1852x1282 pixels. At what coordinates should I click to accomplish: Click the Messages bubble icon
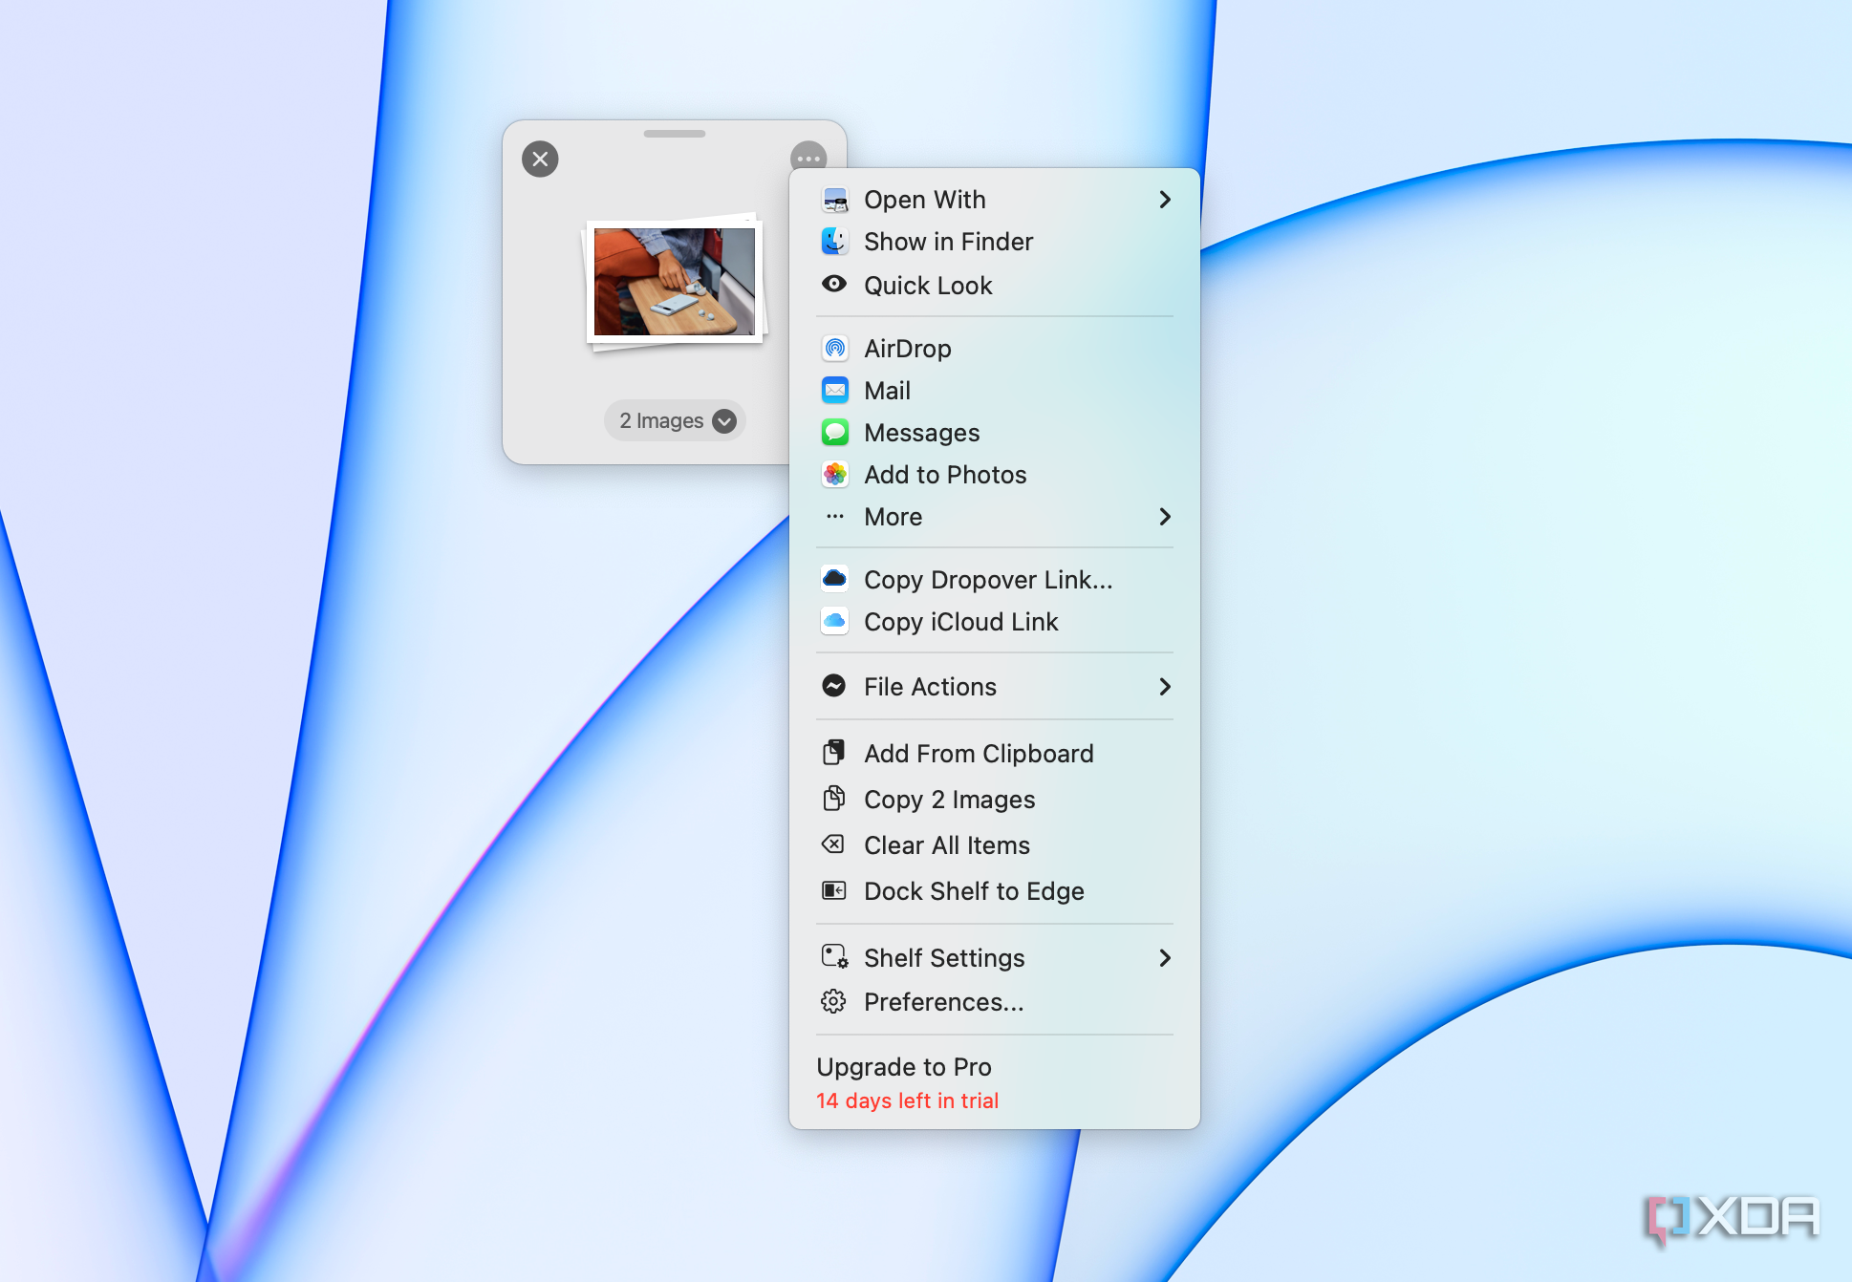click(835, 433)
